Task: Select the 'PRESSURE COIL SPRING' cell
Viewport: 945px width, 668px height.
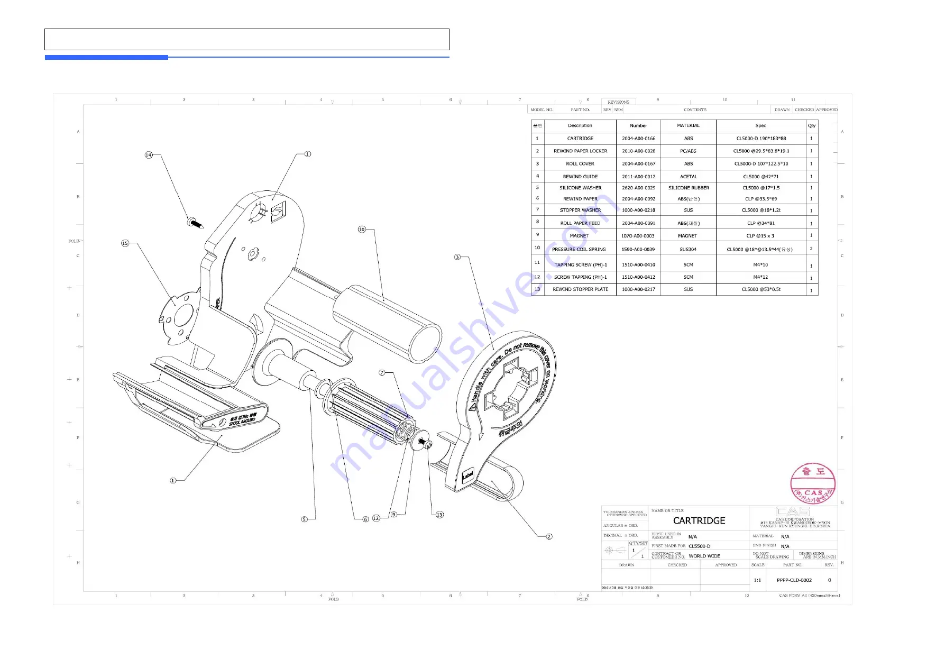Action: [580, 249]
